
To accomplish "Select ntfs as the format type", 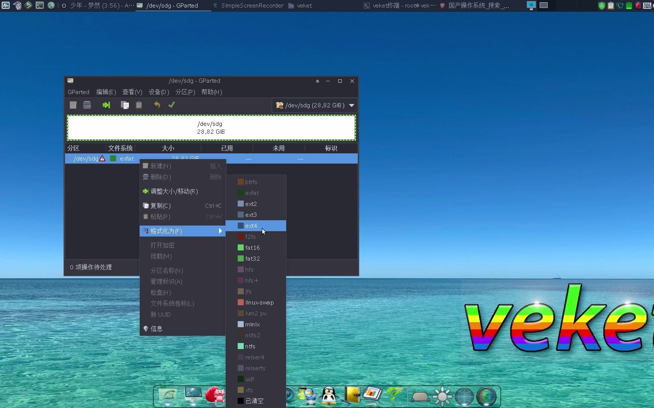I will [x=256, y=346].
